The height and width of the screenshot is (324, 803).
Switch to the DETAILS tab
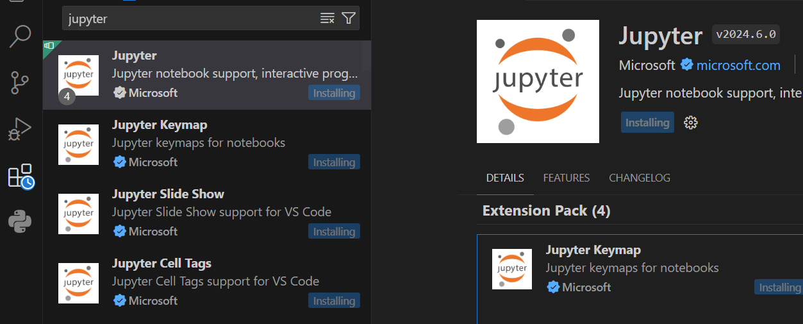click(x=505, y=178)
